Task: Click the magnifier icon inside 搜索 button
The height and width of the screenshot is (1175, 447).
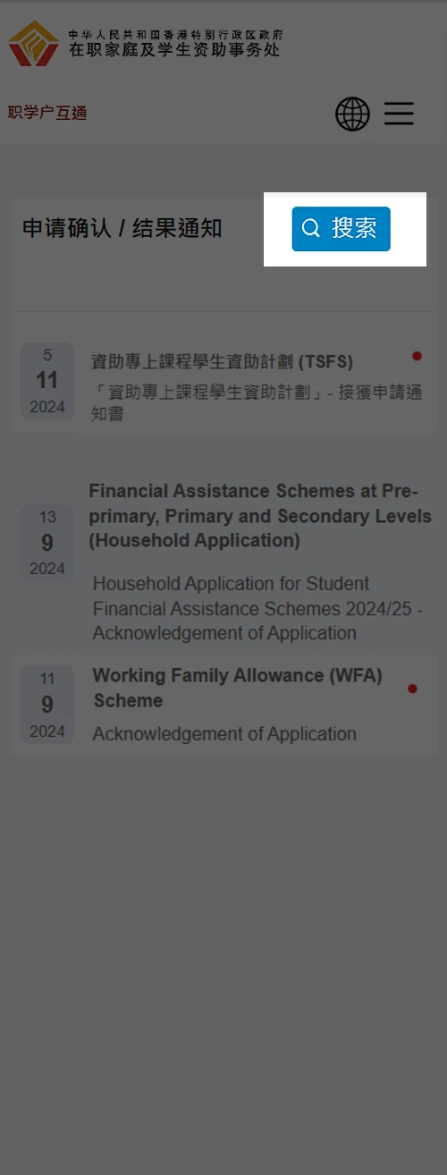Action: (x=311, y=228)
